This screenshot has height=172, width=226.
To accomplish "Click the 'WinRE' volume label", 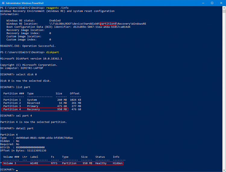I will (34, 163).
